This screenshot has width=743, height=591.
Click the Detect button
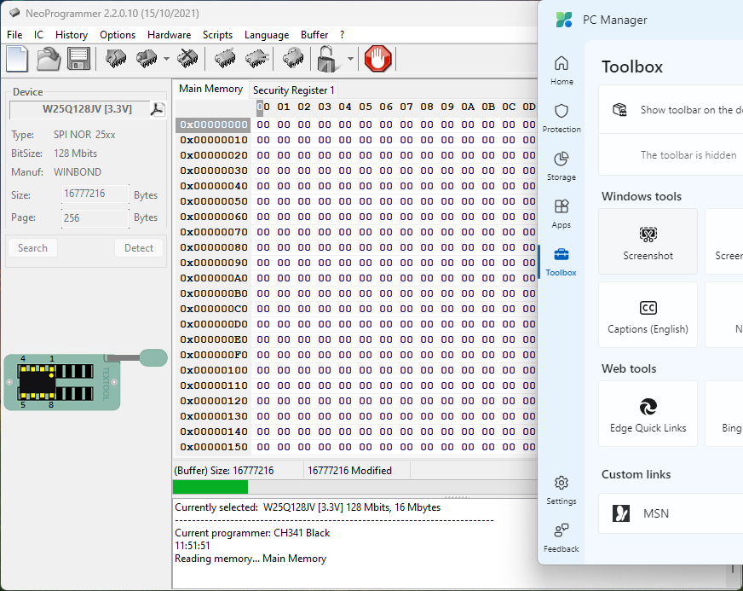[138, 248]
